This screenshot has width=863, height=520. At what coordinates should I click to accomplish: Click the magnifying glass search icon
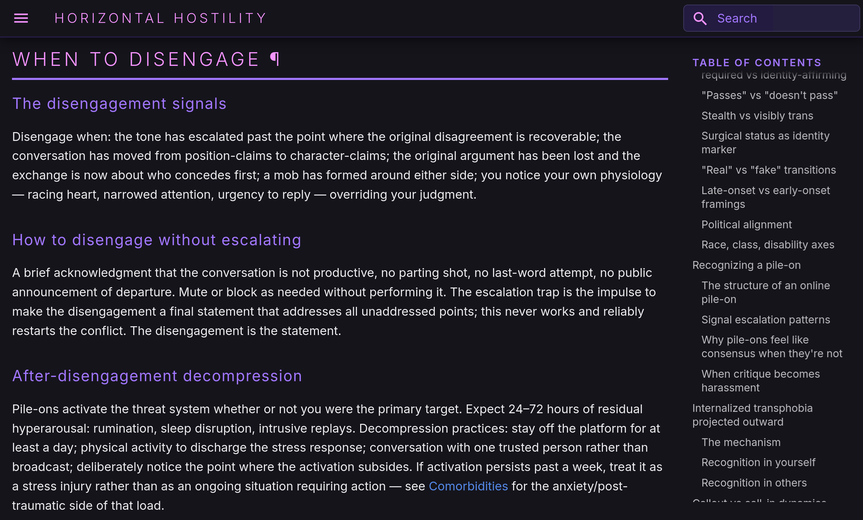(x=700, y=18)
